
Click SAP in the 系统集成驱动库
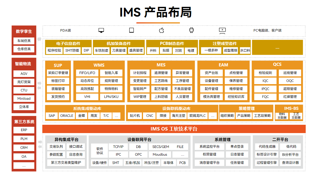(x=51, y=116)
